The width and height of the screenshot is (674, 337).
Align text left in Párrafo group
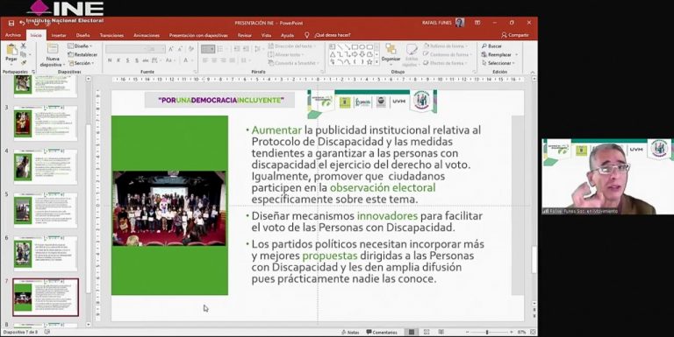[x=205, y=60]
